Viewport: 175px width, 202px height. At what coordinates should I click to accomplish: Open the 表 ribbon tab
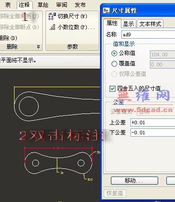(8, 5)
